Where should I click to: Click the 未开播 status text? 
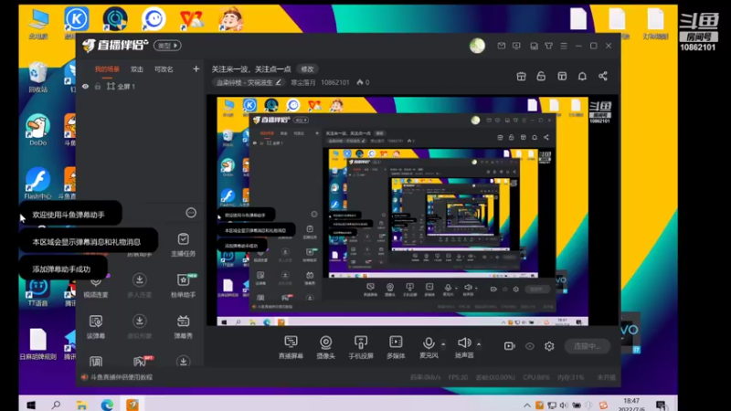point(606,377)
